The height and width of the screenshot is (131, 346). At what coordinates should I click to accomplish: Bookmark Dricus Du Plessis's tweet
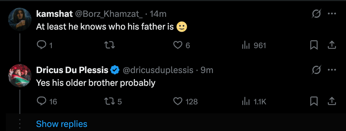pos(314,101)
